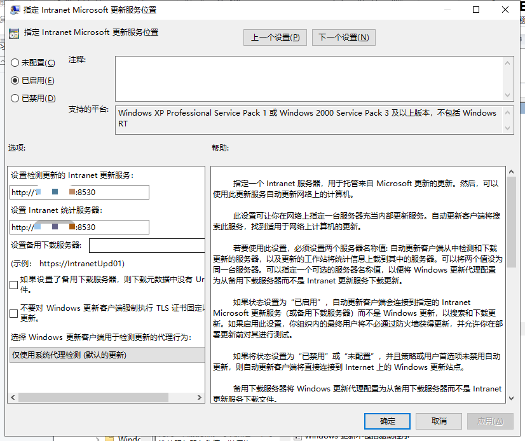Click the 应用 button

pos(490,421)
